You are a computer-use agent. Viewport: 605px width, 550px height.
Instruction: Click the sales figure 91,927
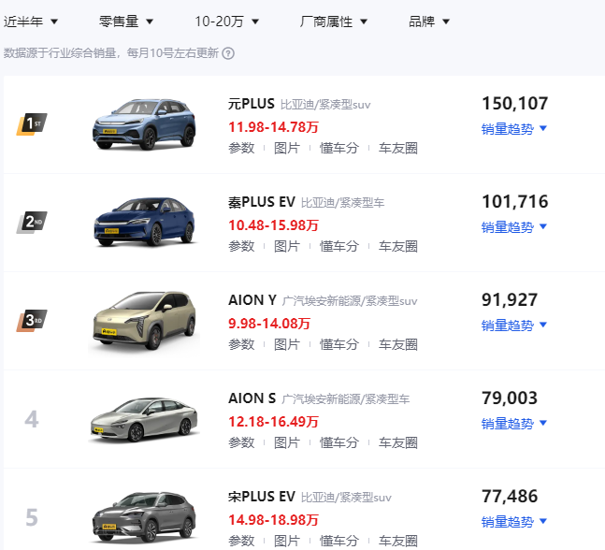pyautogui.click(x=510, y=300)
